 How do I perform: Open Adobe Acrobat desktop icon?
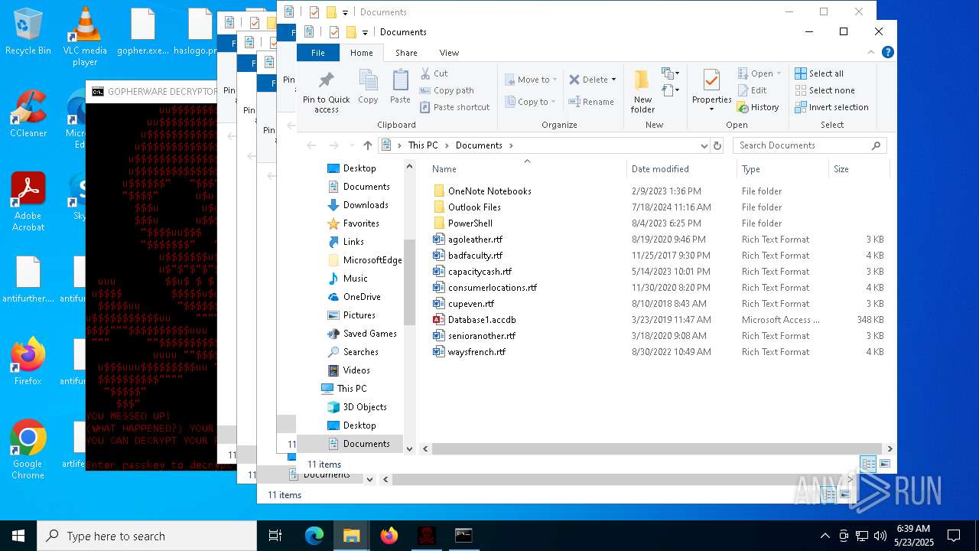pos(28,201)
